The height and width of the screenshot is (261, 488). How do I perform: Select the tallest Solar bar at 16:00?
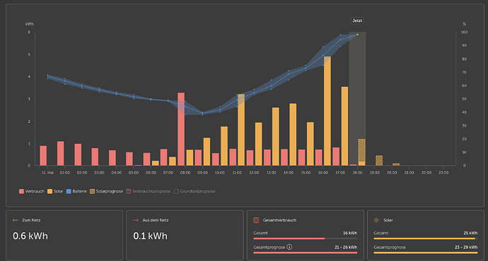327,111
